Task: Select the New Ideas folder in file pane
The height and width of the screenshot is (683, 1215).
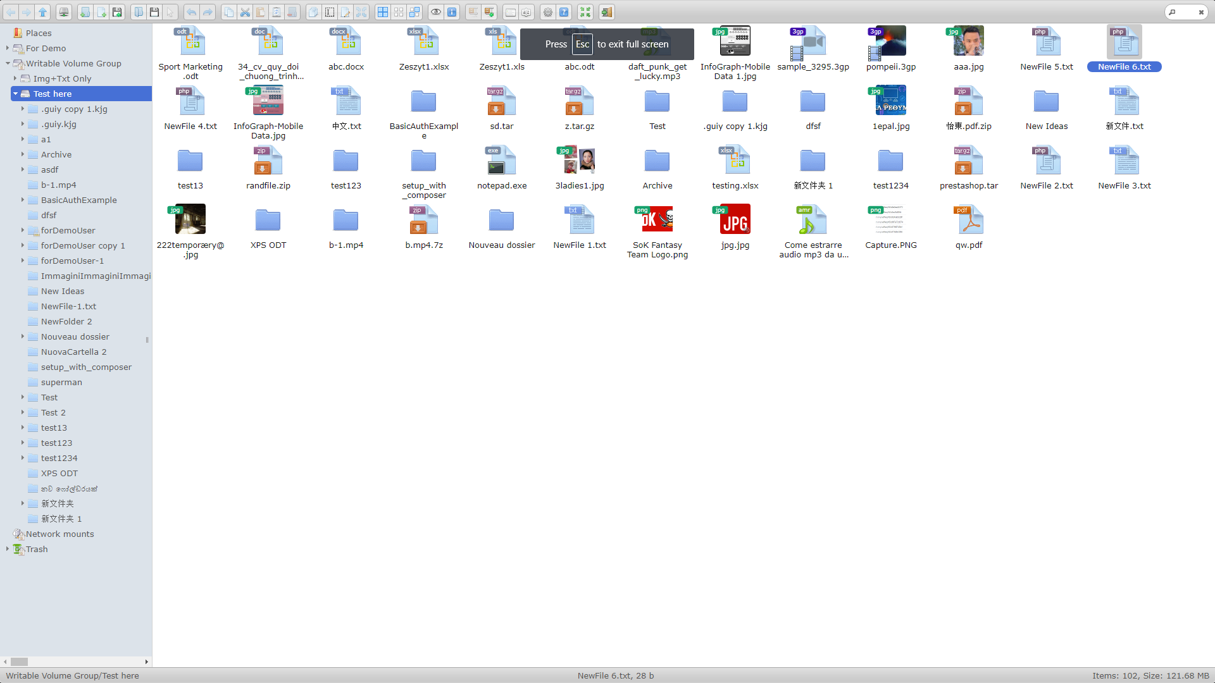Action: pos(1046,102)
